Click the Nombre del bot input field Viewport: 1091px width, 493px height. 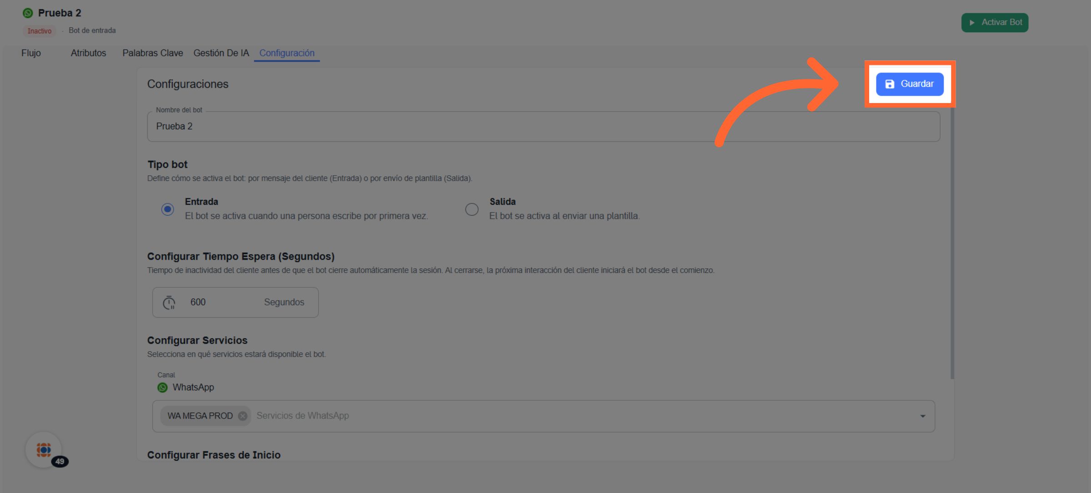click(x=543, y=127)
